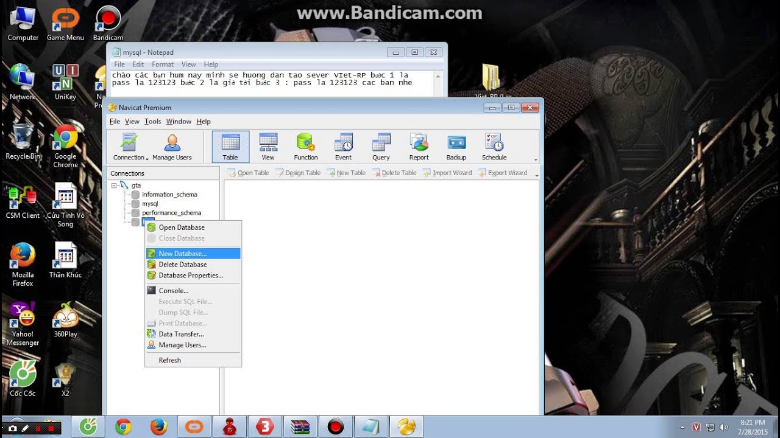Click the Chrome icon in the taskbar

123,427
